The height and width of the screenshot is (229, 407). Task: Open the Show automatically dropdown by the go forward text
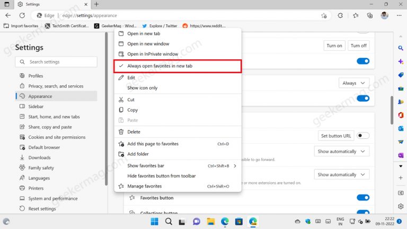coord(341,152)
